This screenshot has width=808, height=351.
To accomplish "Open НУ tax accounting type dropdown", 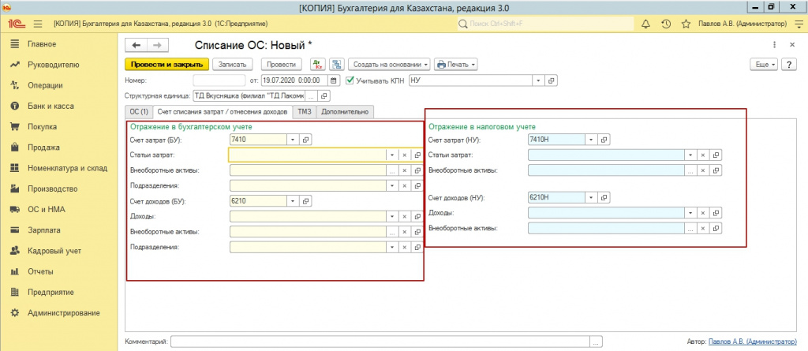I will pyautogui.click(x=539, y=80).
